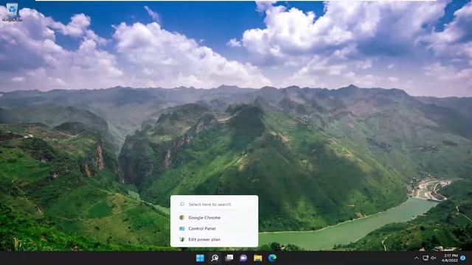Open Task View from the taskbar
472x265 pixels.
[x=229, y=258]
